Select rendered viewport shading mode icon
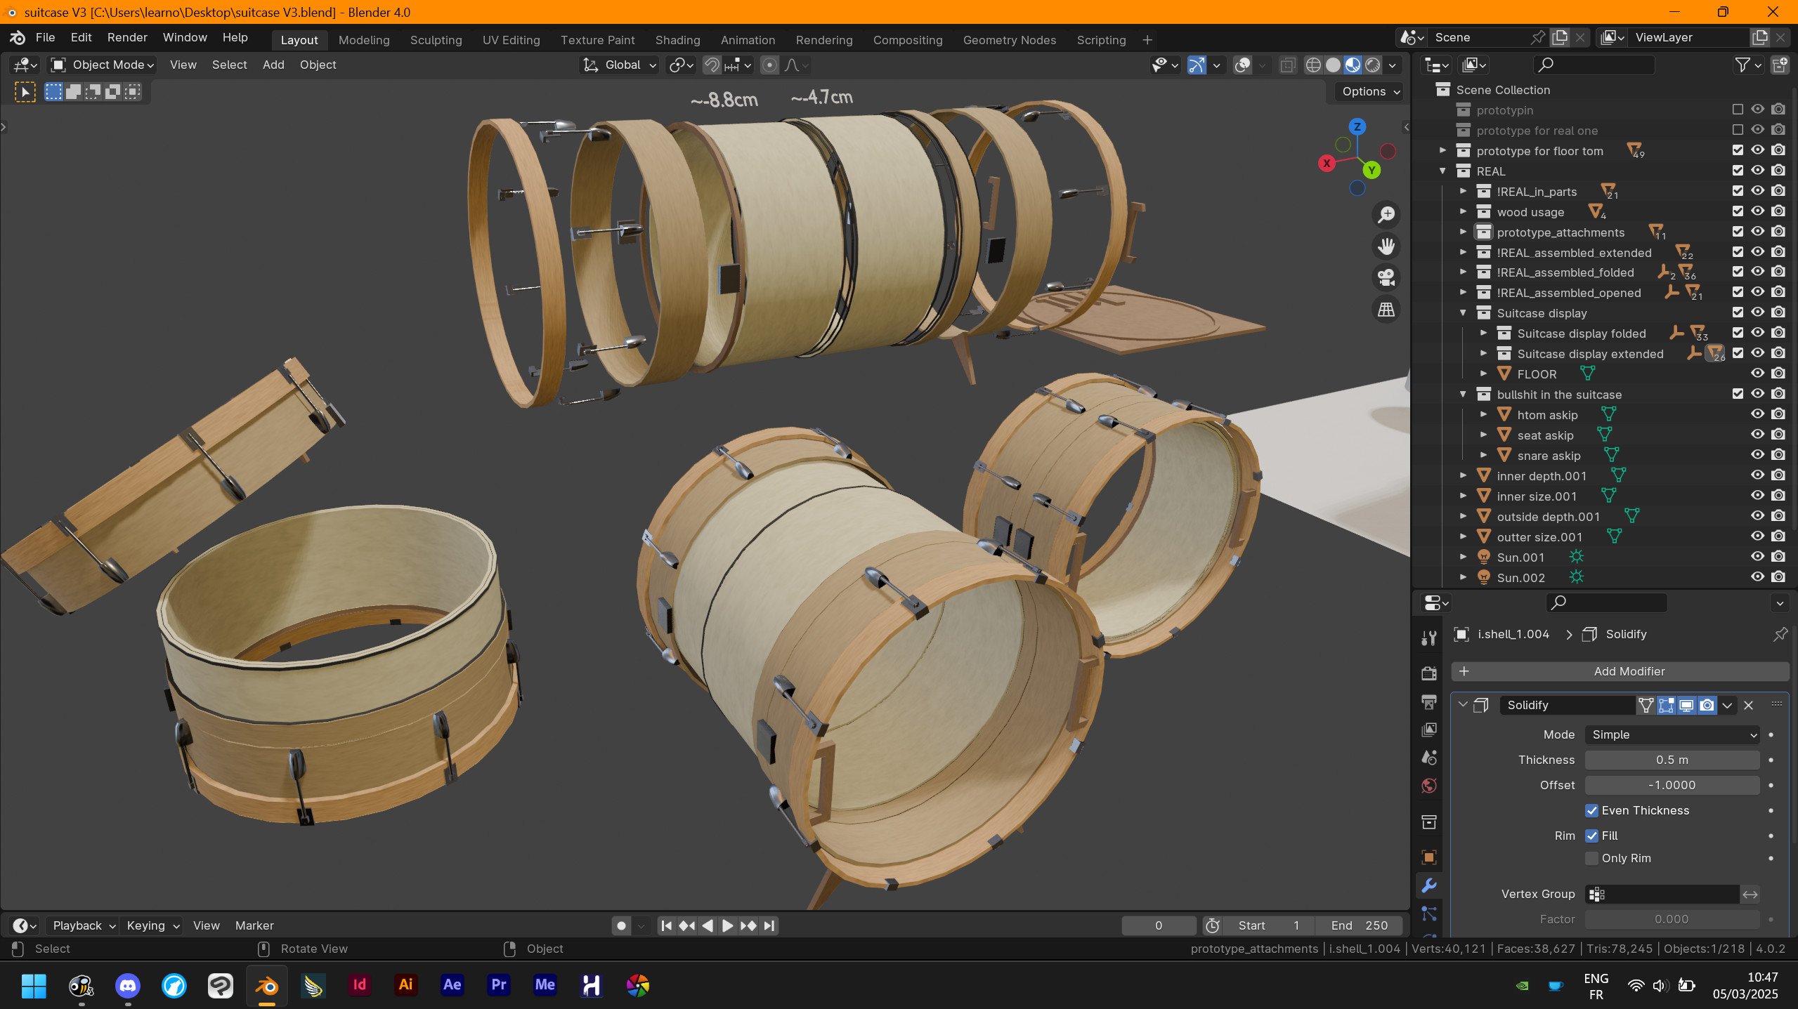This screenshot has width=1798, height=1009. pos(1372,65)
